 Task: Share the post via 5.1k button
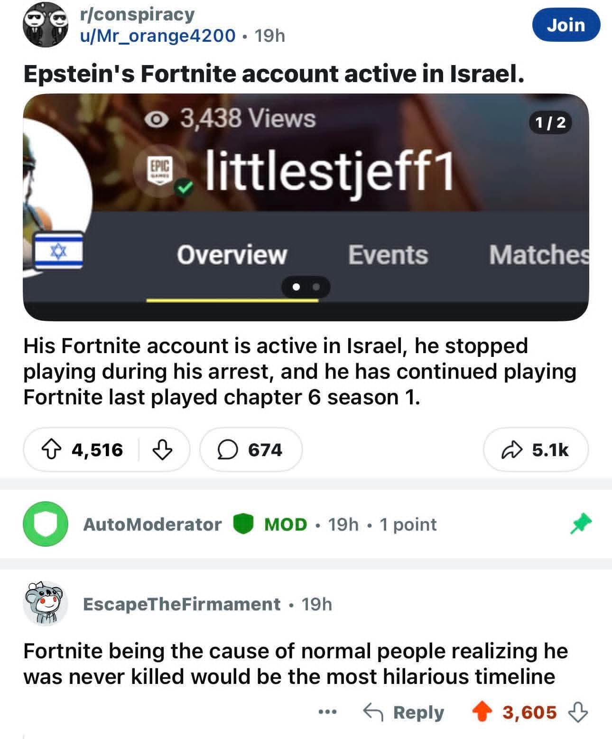coord(536,449)
